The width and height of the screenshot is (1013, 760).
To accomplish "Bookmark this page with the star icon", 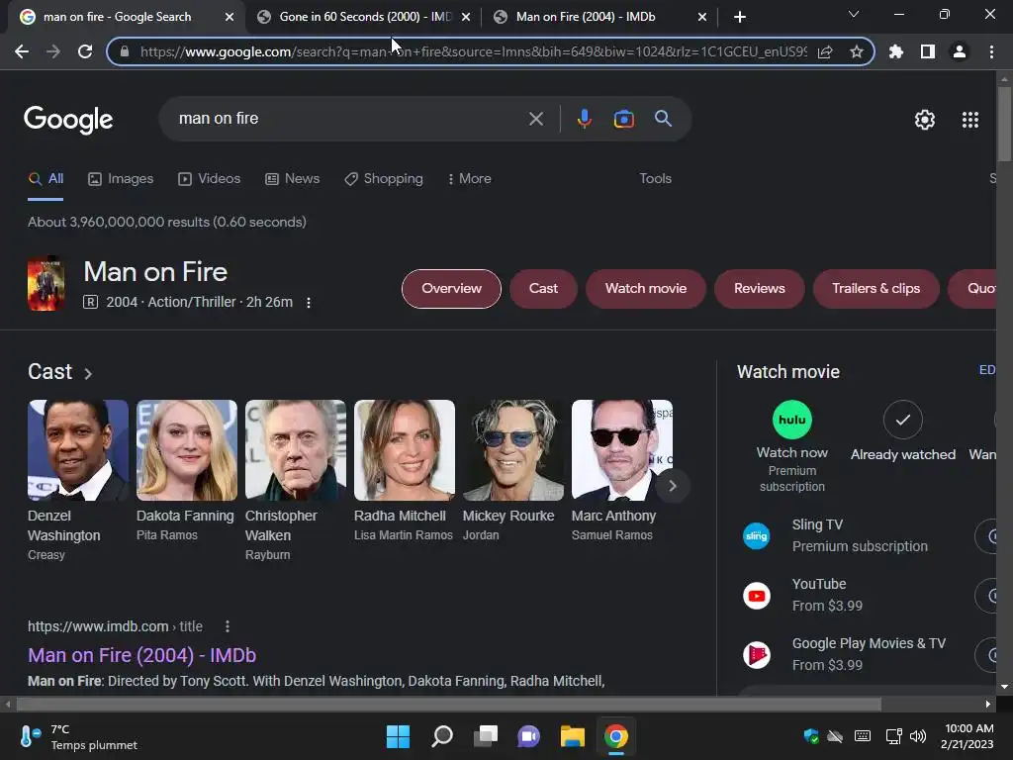I will point(856,51).
